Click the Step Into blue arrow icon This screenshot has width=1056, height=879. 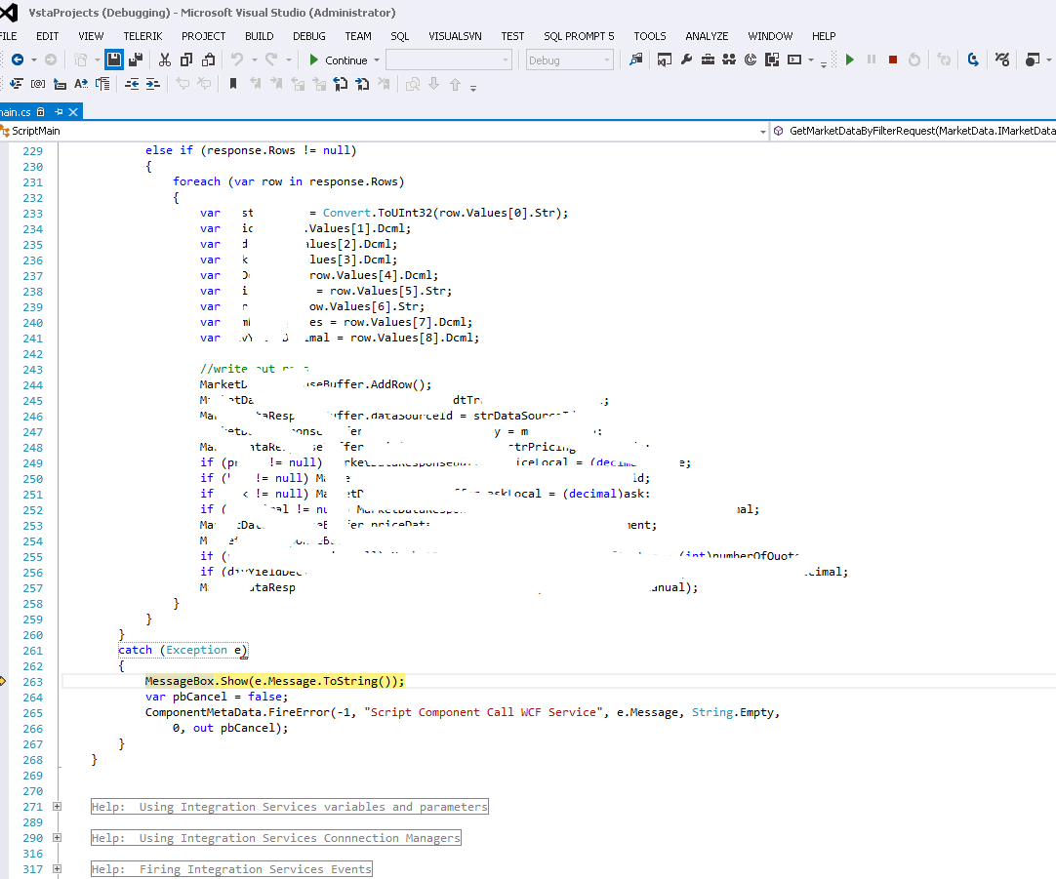(973, 60)
